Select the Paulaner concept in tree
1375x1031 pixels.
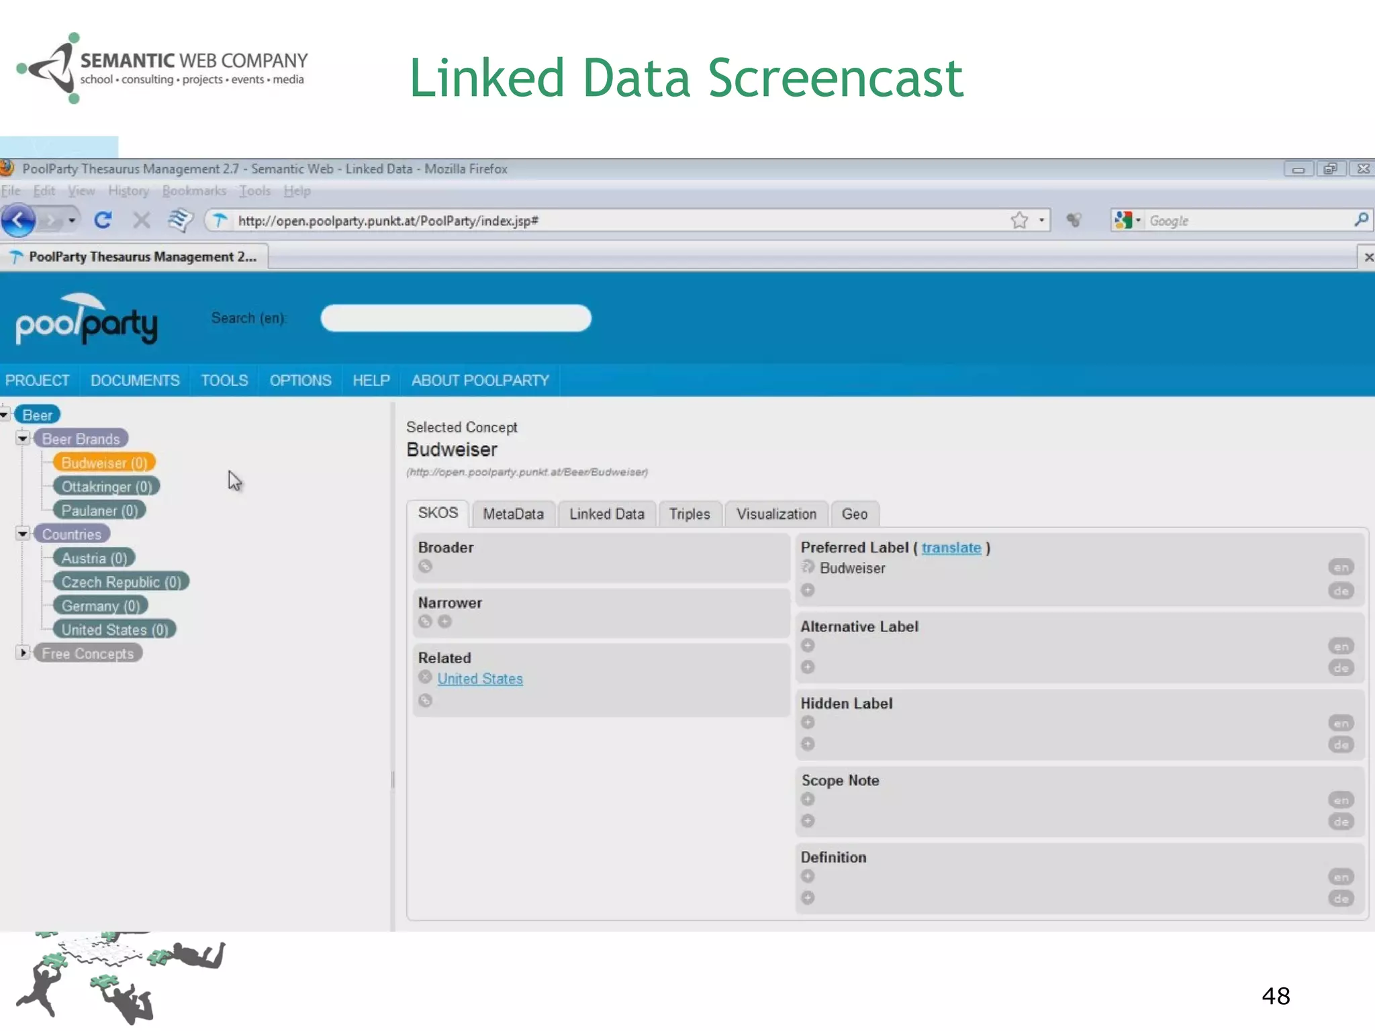click(99, 510)
